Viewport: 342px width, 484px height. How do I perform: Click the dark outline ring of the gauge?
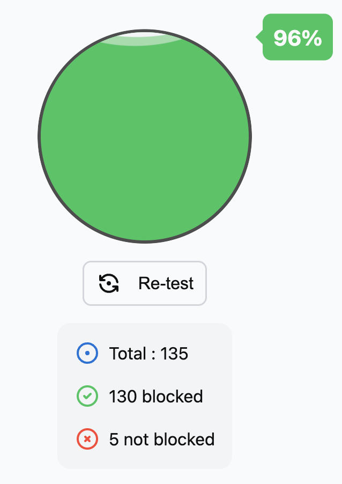pyautogui.click(x=39, y=136)
